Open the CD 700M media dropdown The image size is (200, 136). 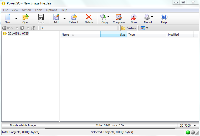(x=188, y=126)
